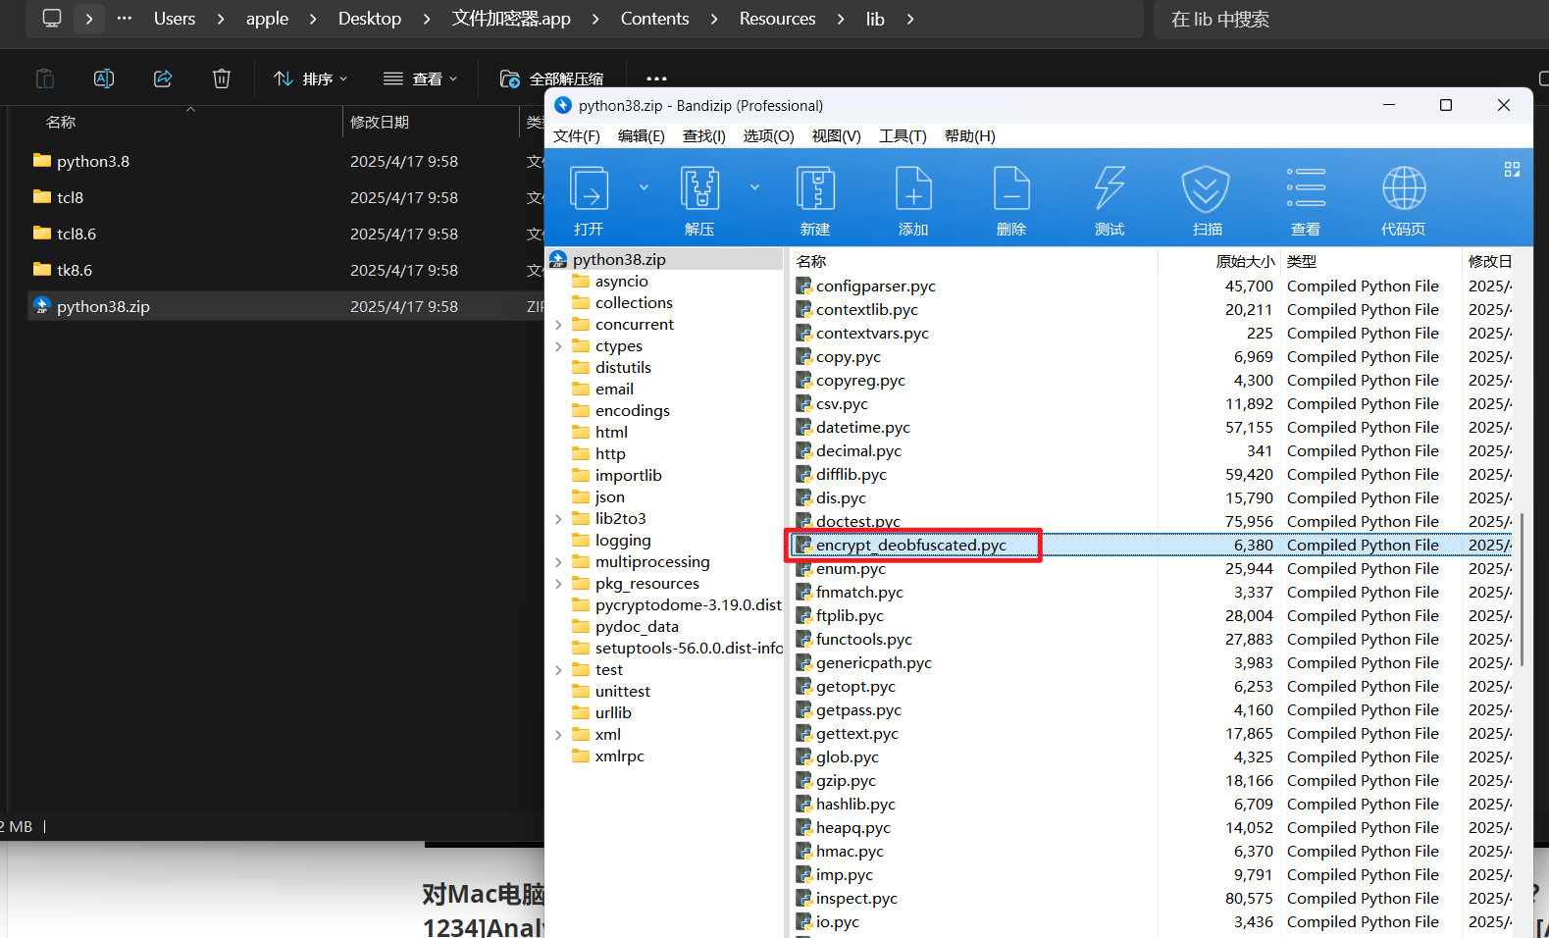1549x938 pixels.
Task: Select the tcl8.6 folder in Explorer
Action: [x=77, y=234]
